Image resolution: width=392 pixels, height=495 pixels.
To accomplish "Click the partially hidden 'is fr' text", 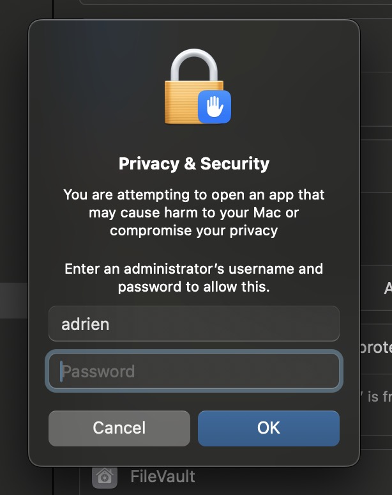I will (x=376, y=396).
